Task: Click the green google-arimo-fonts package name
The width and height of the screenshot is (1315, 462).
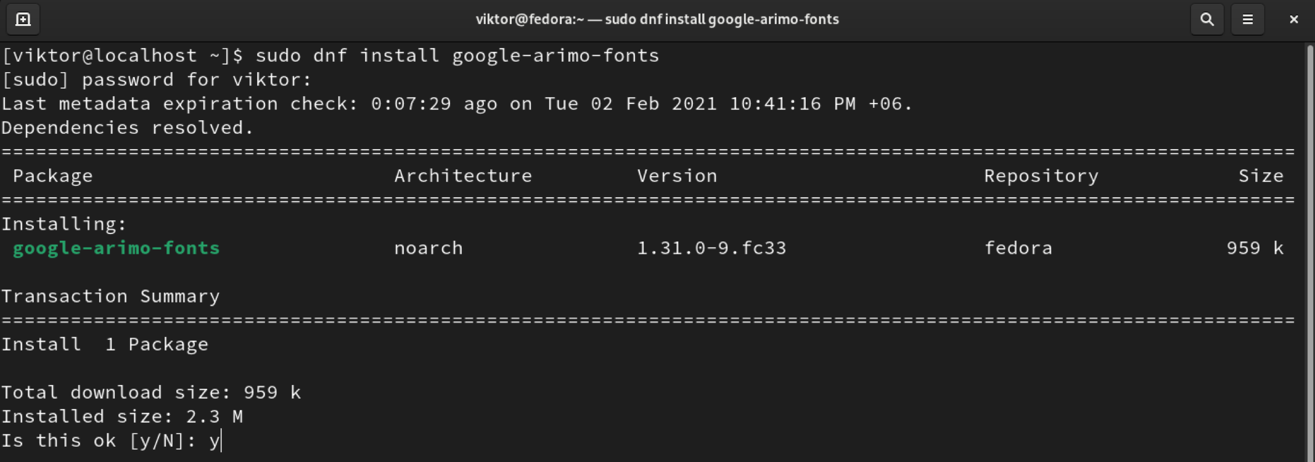Action: click(x=116, y=248)
